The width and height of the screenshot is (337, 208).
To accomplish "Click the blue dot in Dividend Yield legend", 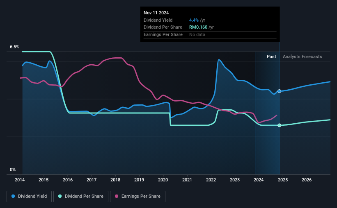I will [13, 196].
